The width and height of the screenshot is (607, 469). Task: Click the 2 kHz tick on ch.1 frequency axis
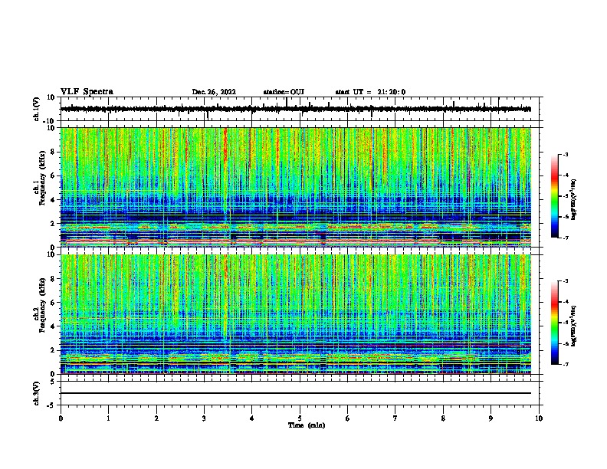coord(53,223)
